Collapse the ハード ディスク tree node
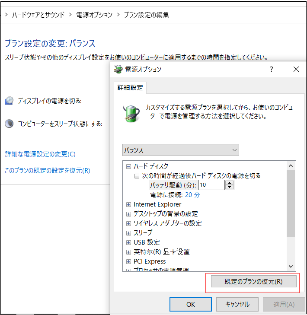This screenshot has width=307, height=315. pos(128,166)
